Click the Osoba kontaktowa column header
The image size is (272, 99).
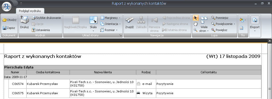coord(48,72)
